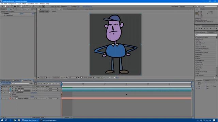Enable motion blur switch in timeline header
218x122 pixels.
[48, 84]
